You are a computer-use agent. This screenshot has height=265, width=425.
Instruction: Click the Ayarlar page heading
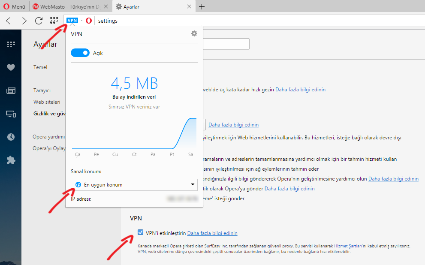point(45,44)
